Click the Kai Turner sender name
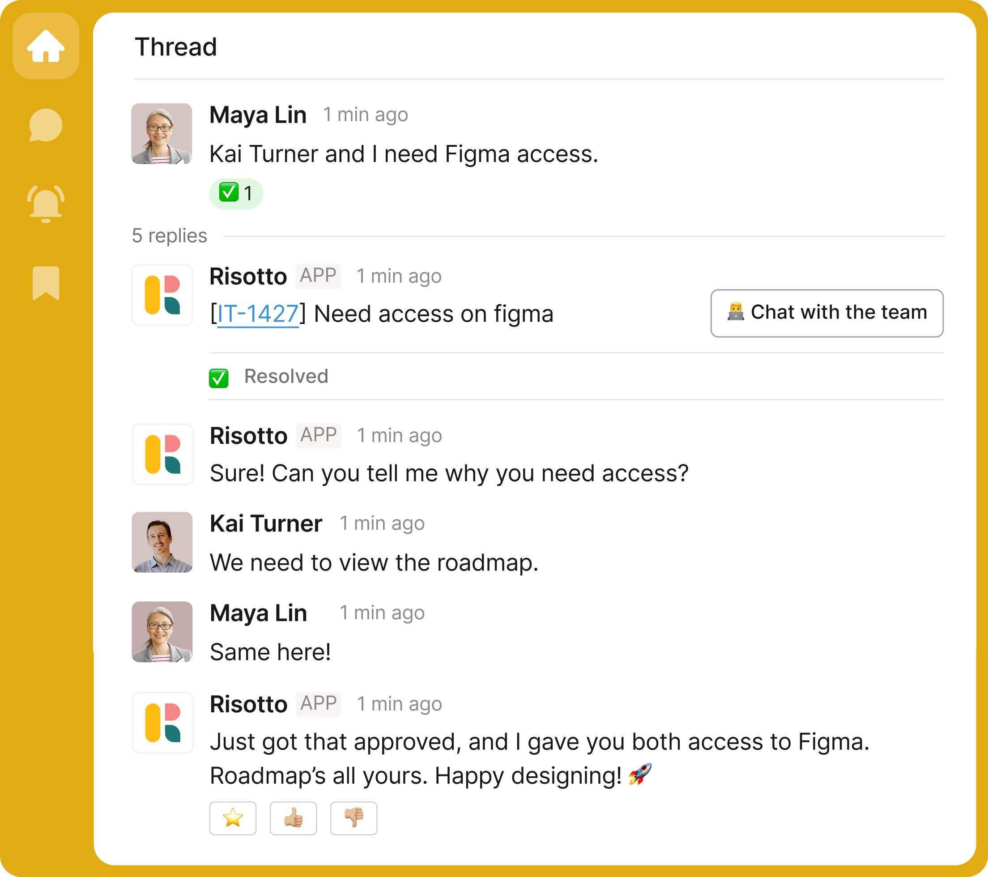This screenshot has width=988, height=877. coord(266,524)
